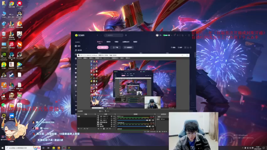Viewport: 267px width, 150px height.
Task: Move the OBS scene up
Action: [84, 129]
